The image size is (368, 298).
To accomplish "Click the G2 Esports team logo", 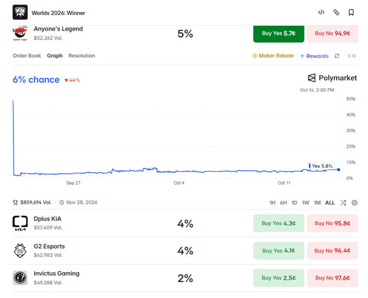I will [20, 250].
